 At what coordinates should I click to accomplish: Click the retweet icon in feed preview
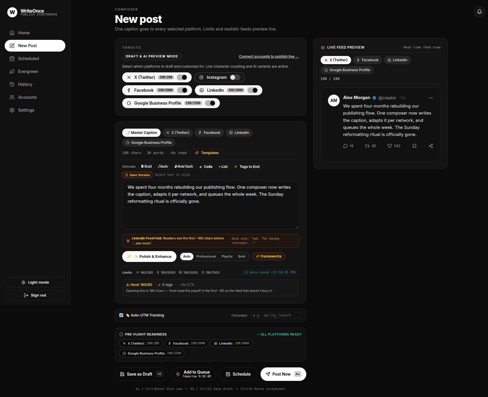[x=367, y=146]
